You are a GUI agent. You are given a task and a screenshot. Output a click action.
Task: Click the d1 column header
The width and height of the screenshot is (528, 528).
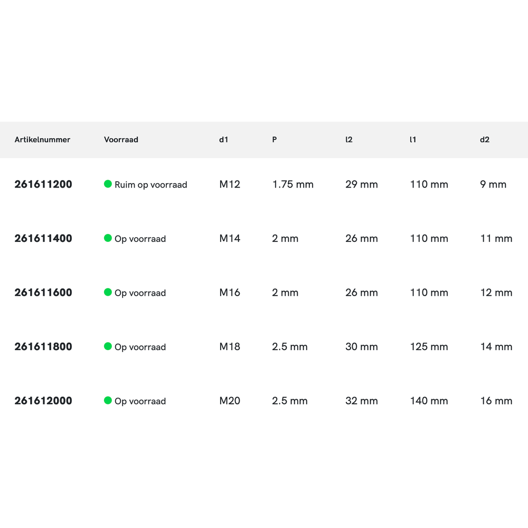pos(224,140)
